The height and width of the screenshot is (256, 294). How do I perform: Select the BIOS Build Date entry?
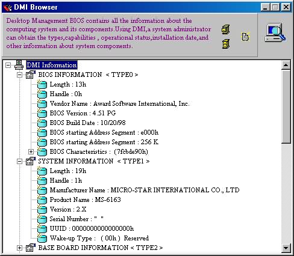pos(87,123)
